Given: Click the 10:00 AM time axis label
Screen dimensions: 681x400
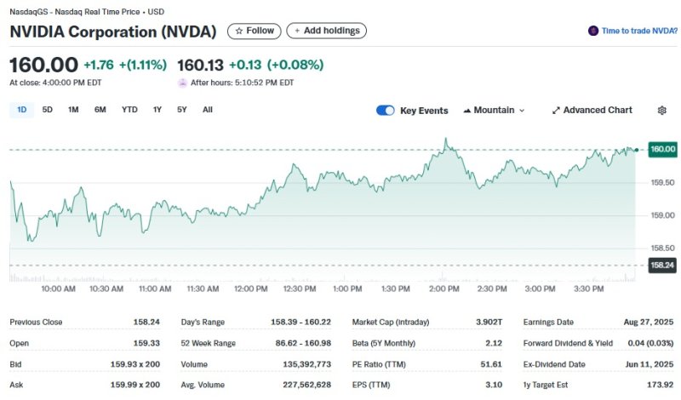Looking at the screenshot, I should click(58, 289).
